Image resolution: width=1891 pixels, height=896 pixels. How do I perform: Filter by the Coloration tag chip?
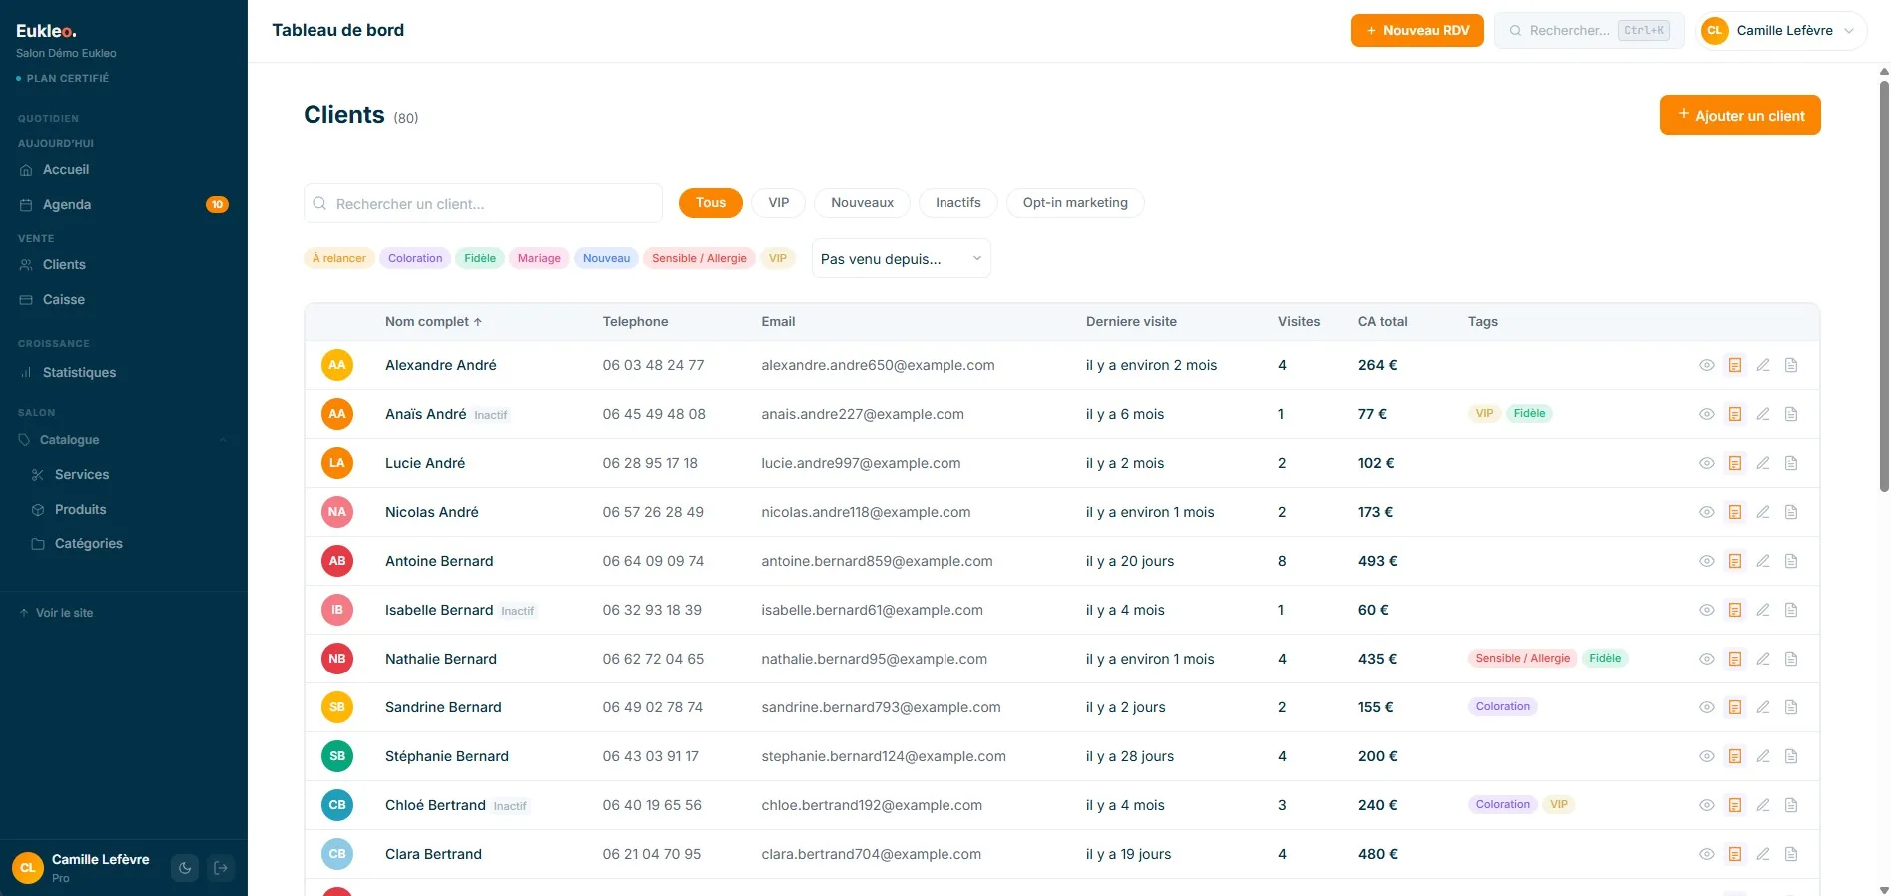(415, 259)
